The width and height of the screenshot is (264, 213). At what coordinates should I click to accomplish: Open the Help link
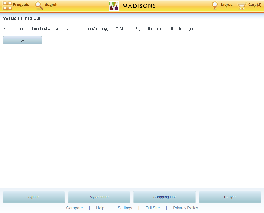coord(100,208)
